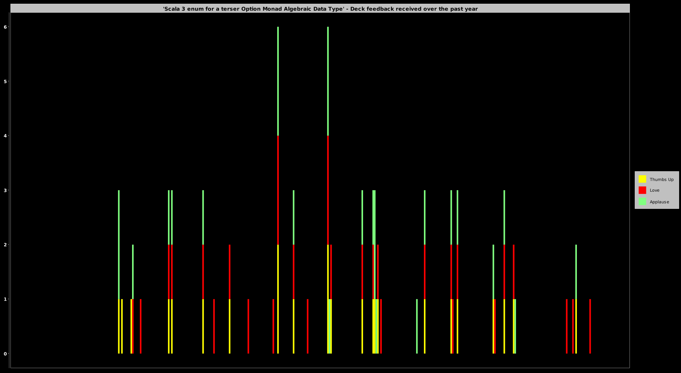Click y-axis label 5
The height and width of the screenshot is (373, 681).
6,81
